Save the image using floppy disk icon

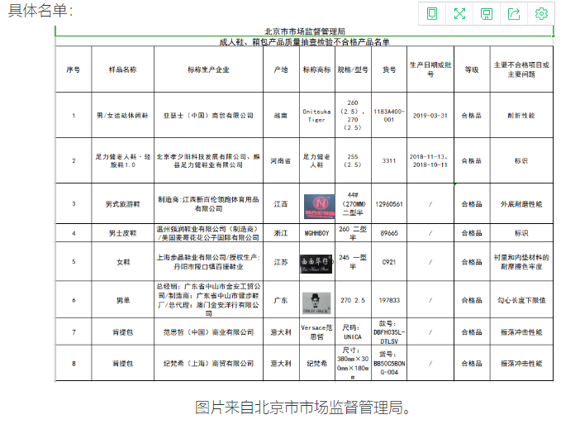point(487,13)
